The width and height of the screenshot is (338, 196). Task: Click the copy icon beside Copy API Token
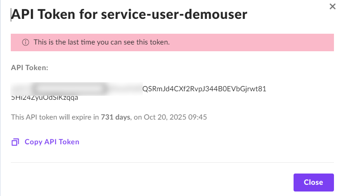(15, 142)
